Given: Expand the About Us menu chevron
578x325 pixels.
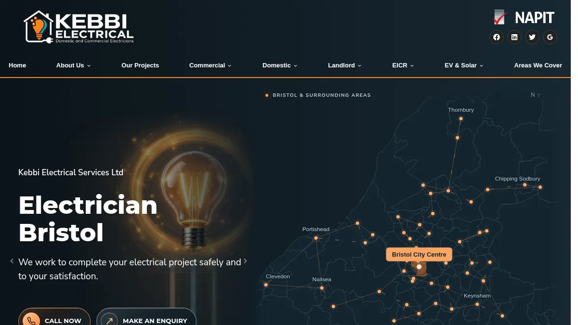Looking at the screenshot, I should (x=89, y=66).
